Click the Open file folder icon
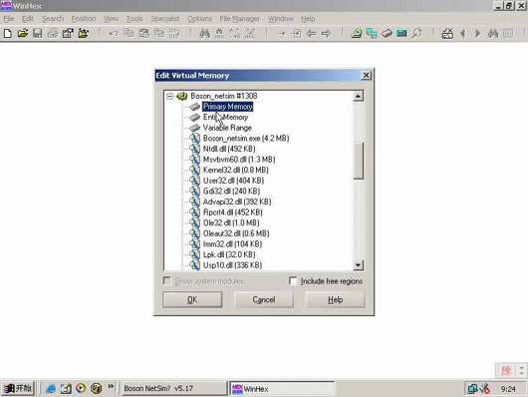The image size is (528, 397). coord(23,33)
